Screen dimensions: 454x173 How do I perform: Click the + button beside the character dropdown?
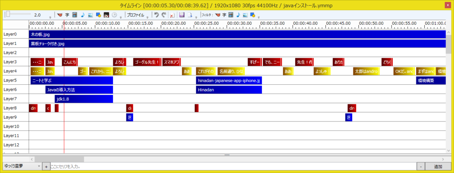pyautogui.click(x=46, y=167)
